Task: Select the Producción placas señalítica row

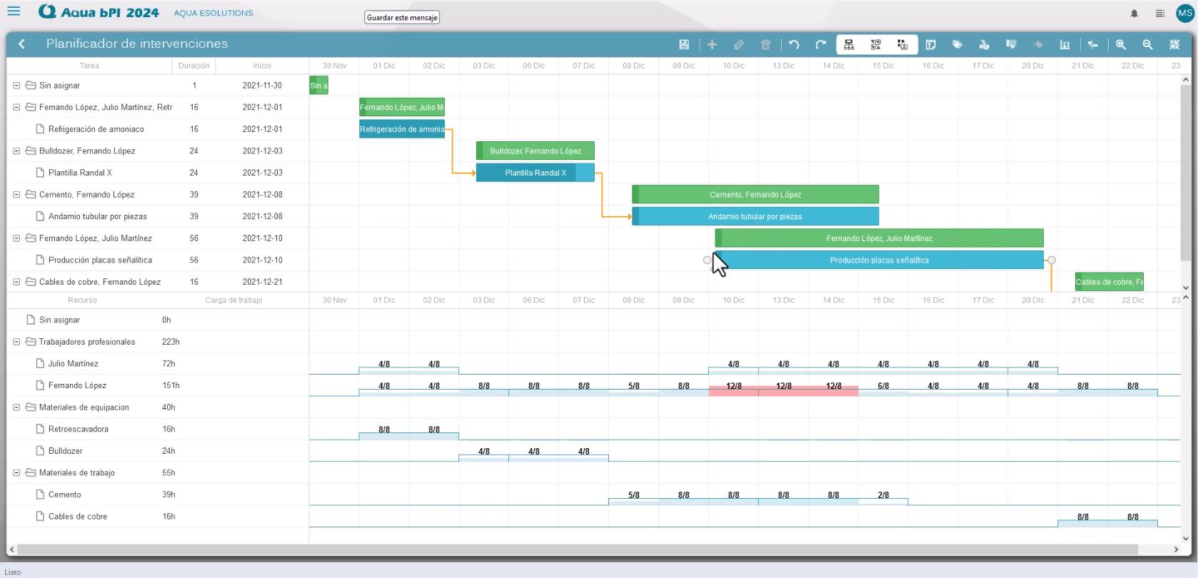Action: (x=158, y=260)
